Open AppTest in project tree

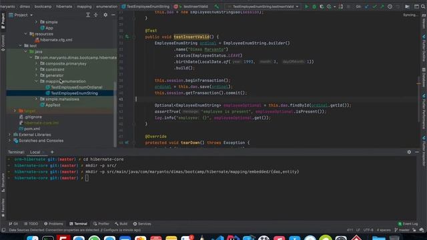pos(50,105)
